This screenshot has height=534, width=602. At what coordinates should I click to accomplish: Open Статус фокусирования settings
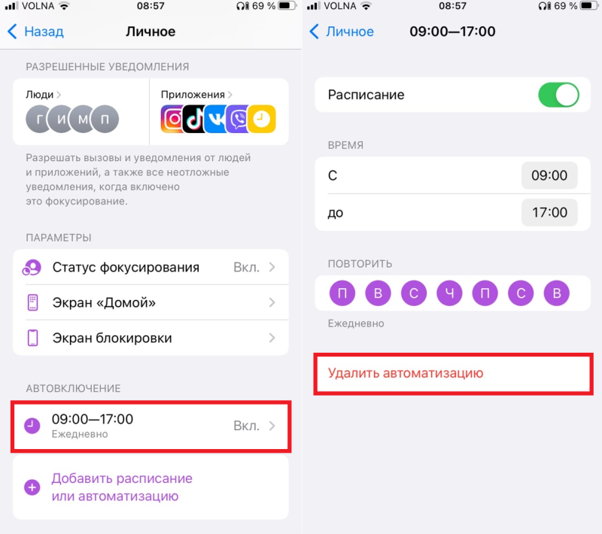(151, 268)
